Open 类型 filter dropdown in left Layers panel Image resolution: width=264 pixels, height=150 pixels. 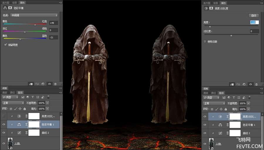click(x=10, y=97)
